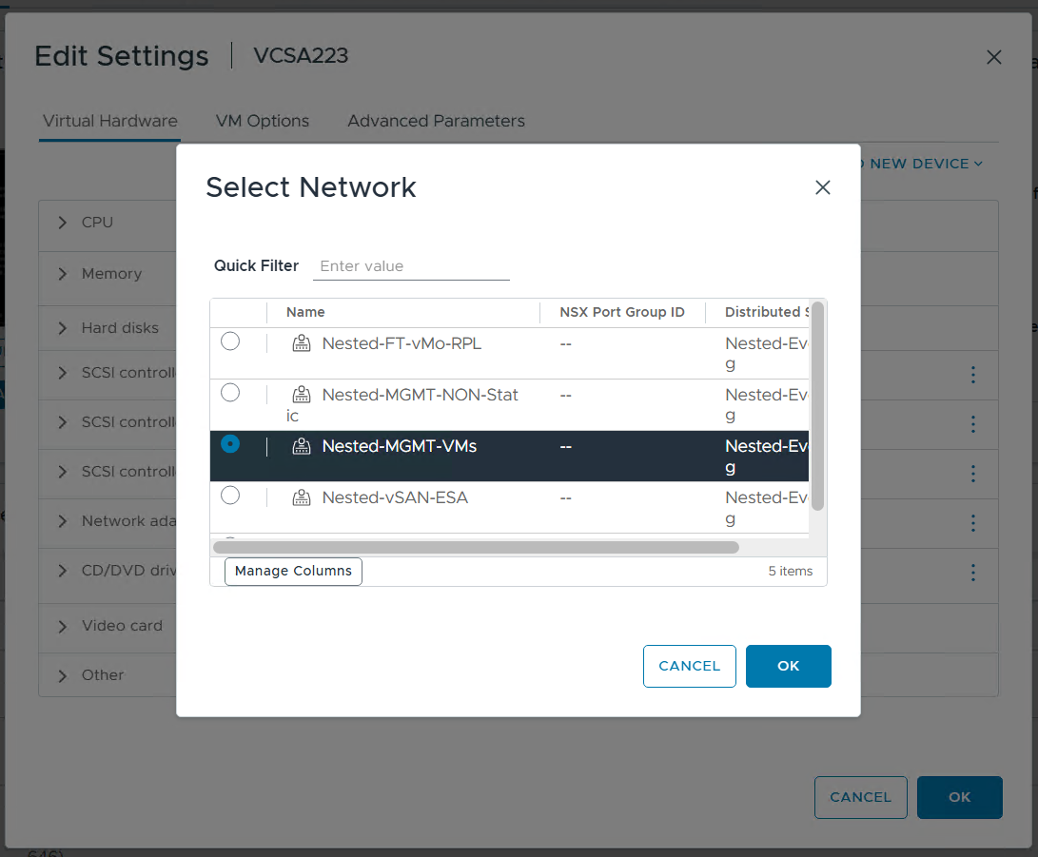Expand the CPU section
Screen dimensions: 1038x857
click(63, 223)
